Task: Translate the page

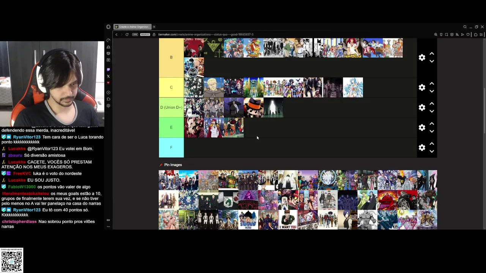Action: click(x=457, y=35)
